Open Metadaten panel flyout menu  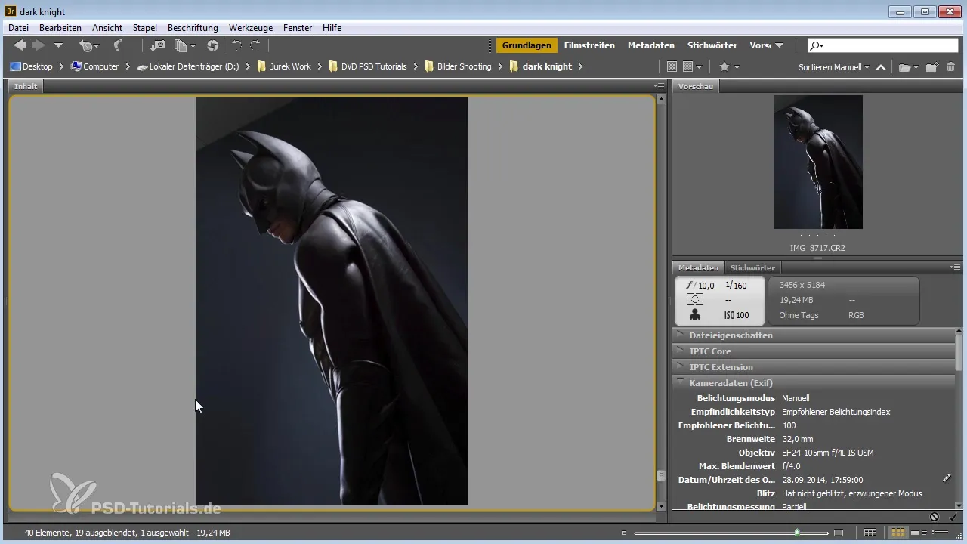pyautogui.click(x=956, y=267)
